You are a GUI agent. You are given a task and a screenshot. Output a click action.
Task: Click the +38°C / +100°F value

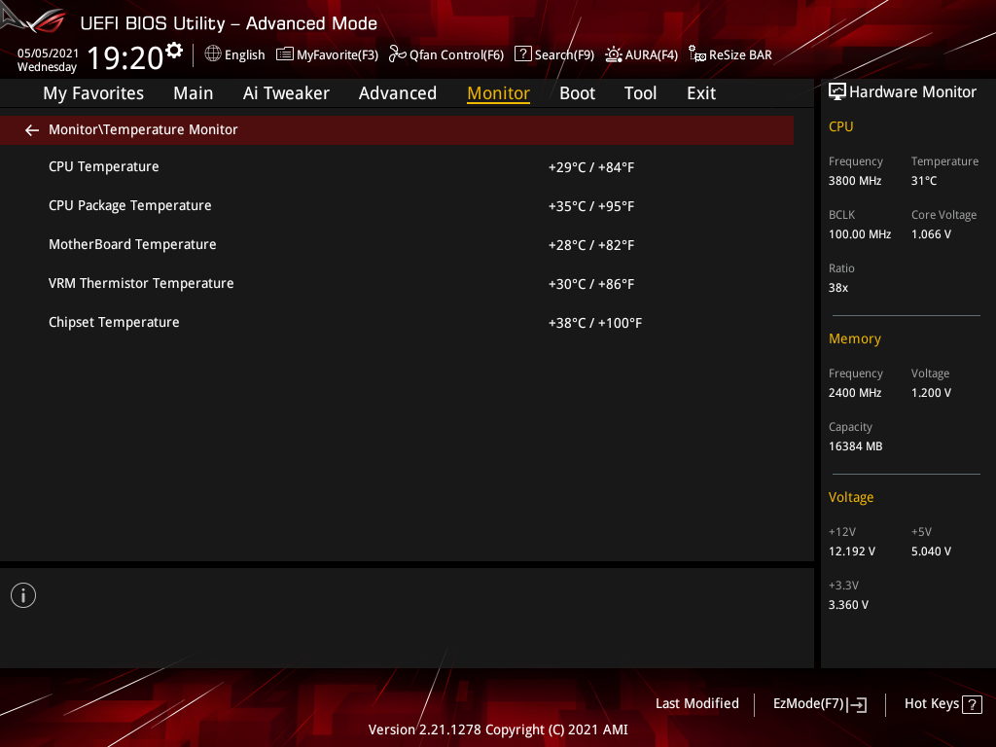click(595, 323)
